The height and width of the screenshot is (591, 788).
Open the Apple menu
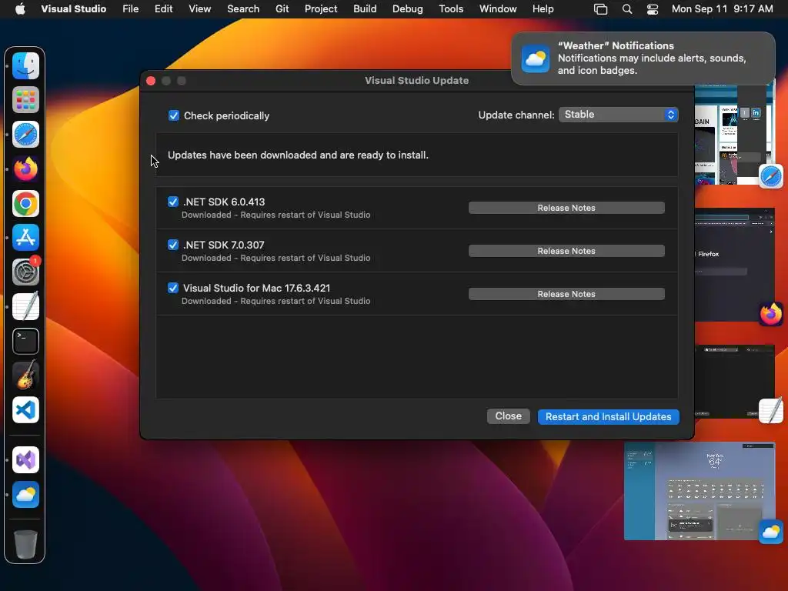coord(20,8)
